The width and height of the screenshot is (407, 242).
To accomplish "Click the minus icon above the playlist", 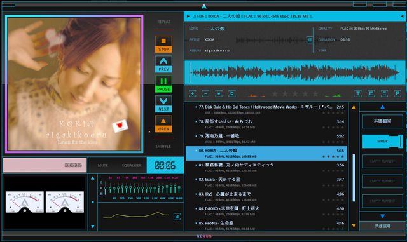I will [x=205, y=93].
